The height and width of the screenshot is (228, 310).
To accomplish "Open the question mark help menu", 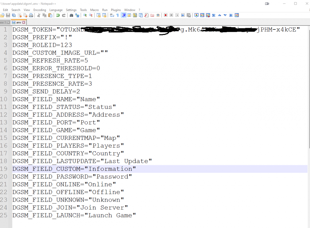I will point(139,10).
